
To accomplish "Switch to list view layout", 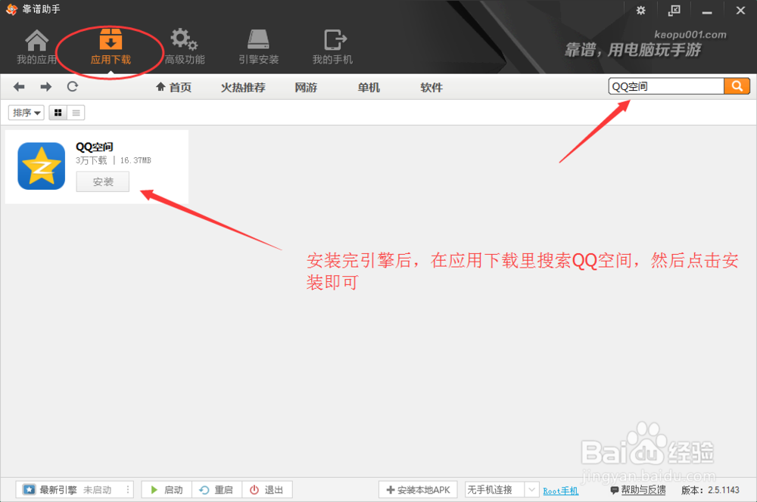I will pyautogui.click(x=76, y=113).
